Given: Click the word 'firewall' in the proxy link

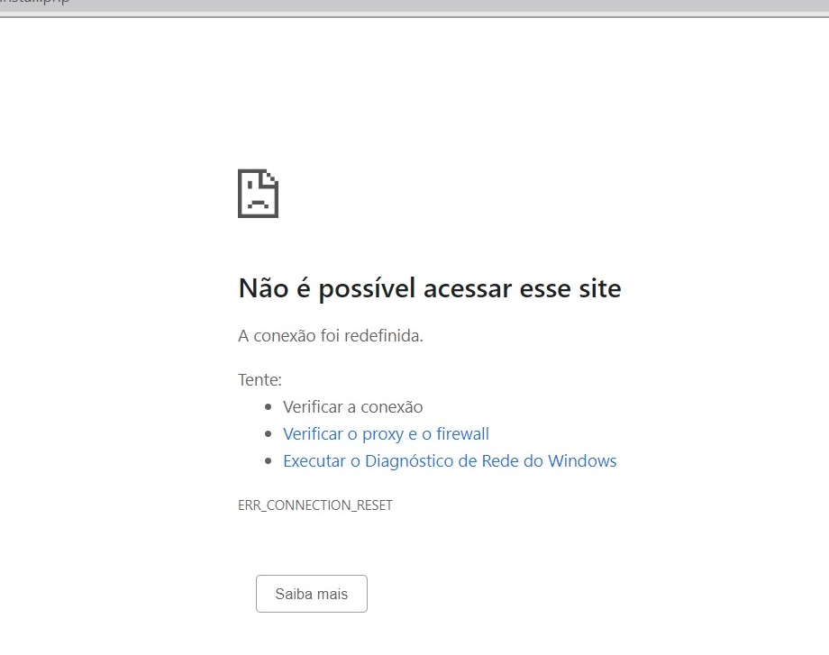Looking at the screenshot, I should [462, 434].
